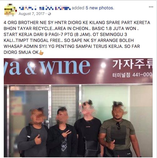This screenshot has width=157, height=158.
Task: Open the attached group photo
Action: (78, 108)
